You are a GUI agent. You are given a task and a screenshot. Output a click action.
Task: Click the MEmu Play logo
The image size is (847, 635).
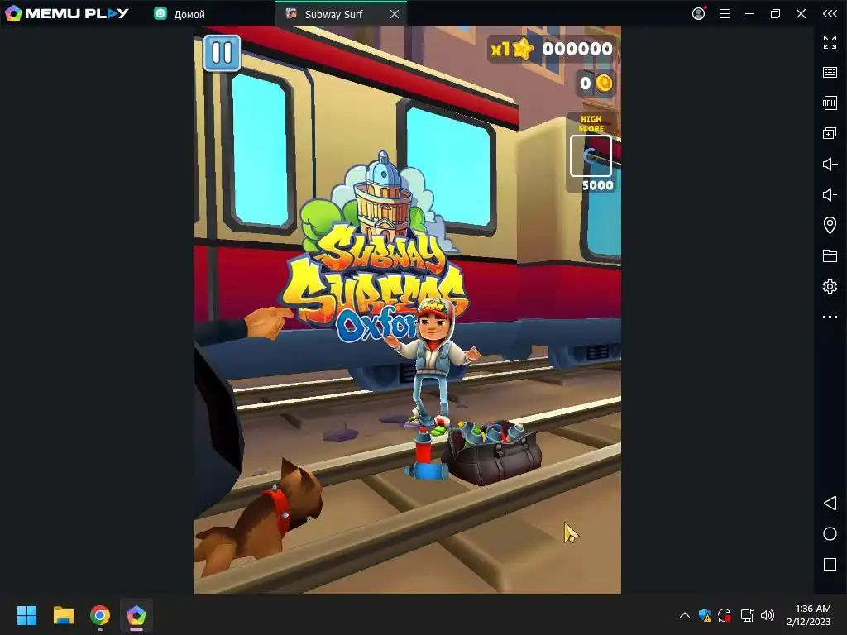click(x=66, y=13)
